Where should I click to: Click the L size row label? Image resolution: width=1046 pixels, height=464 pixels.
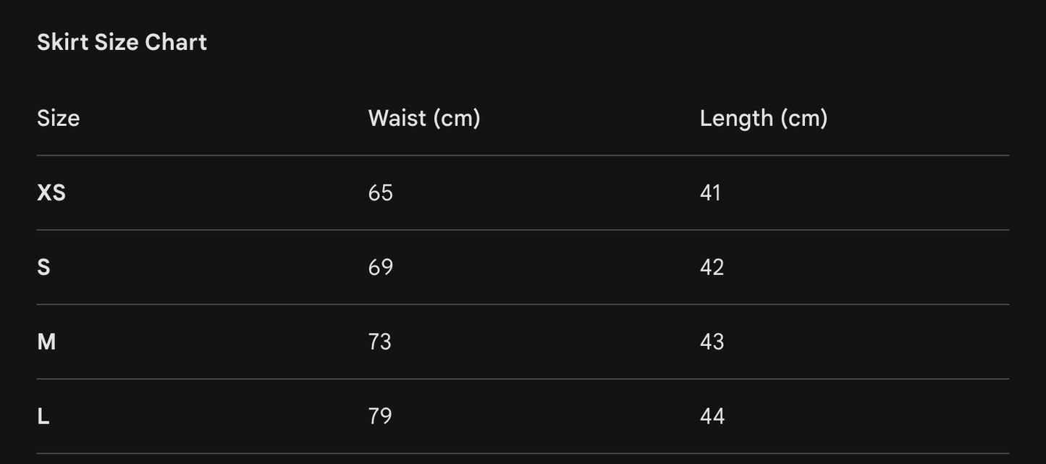43,416
